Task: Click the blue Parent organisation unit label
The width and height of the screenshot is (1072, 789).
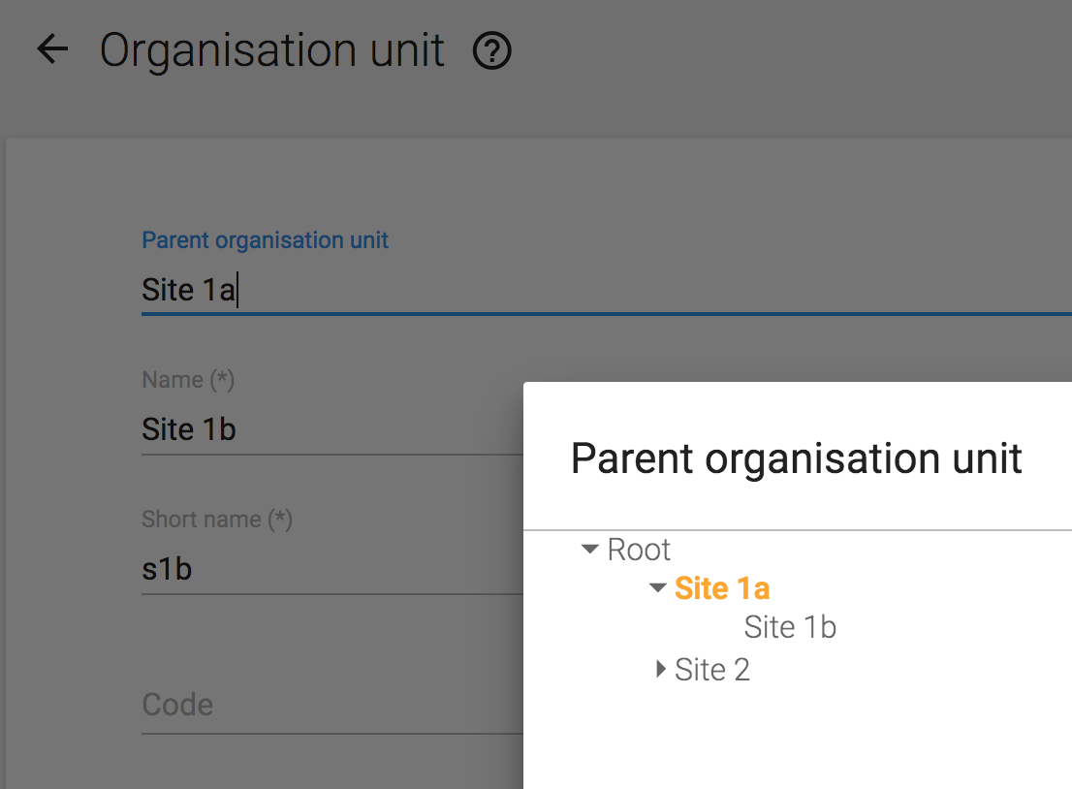Action: tap(266, 240)
